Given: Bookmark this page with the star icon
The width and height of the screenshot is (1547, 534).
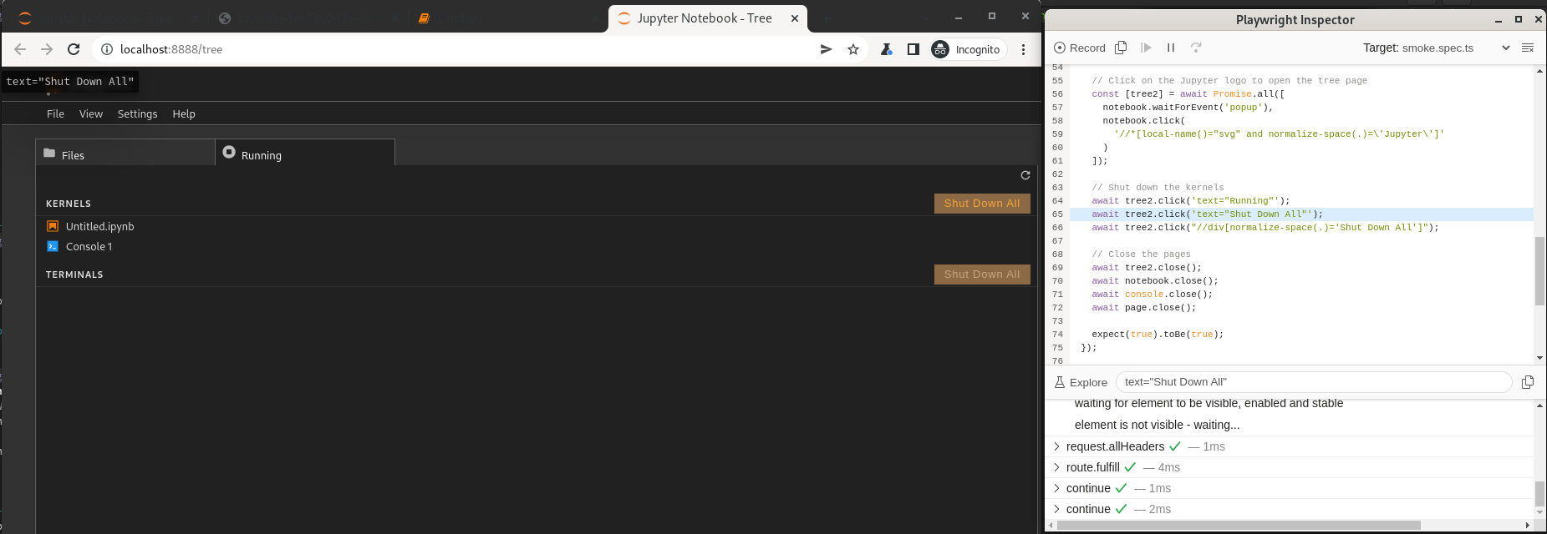Looking at the screenshot, I should click(x=853, y=49).
